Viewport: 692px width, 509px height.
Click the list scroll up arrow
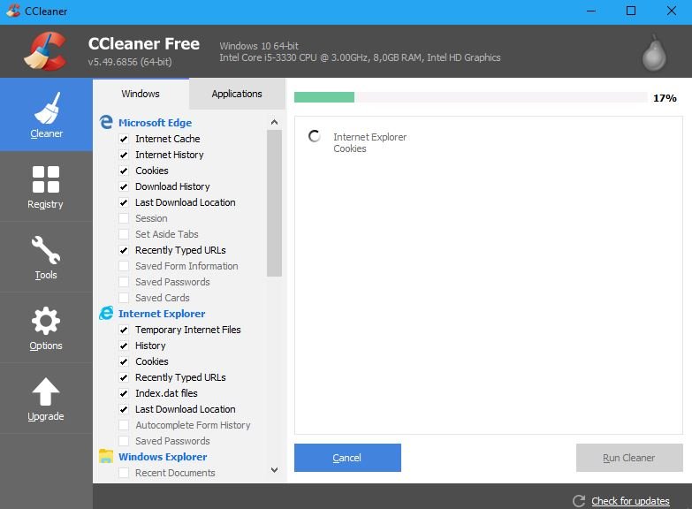point(274,122)
